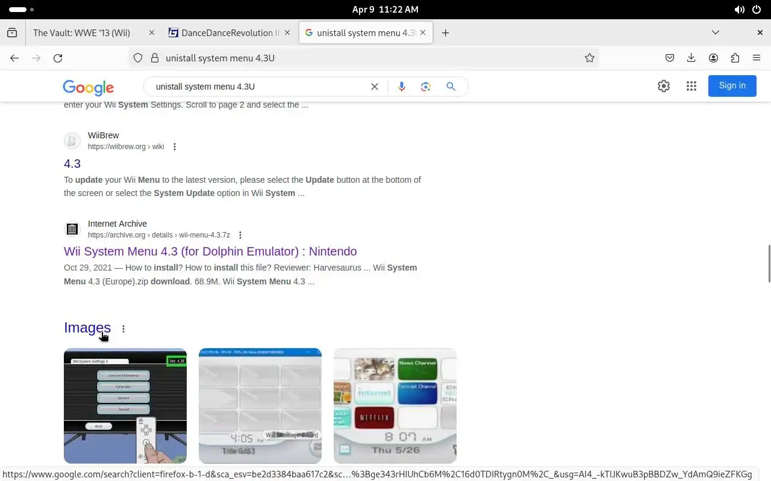The height and width of the screenshot is (481, 771).
Task: Go back to the previous page
Action: click(14, 58)
